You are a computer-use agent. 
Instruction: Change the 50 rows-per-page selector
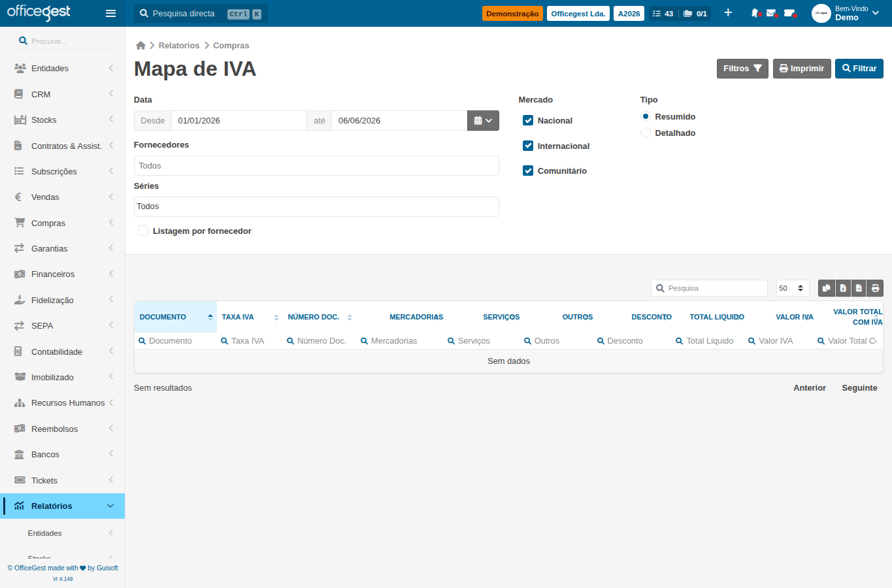793,288
